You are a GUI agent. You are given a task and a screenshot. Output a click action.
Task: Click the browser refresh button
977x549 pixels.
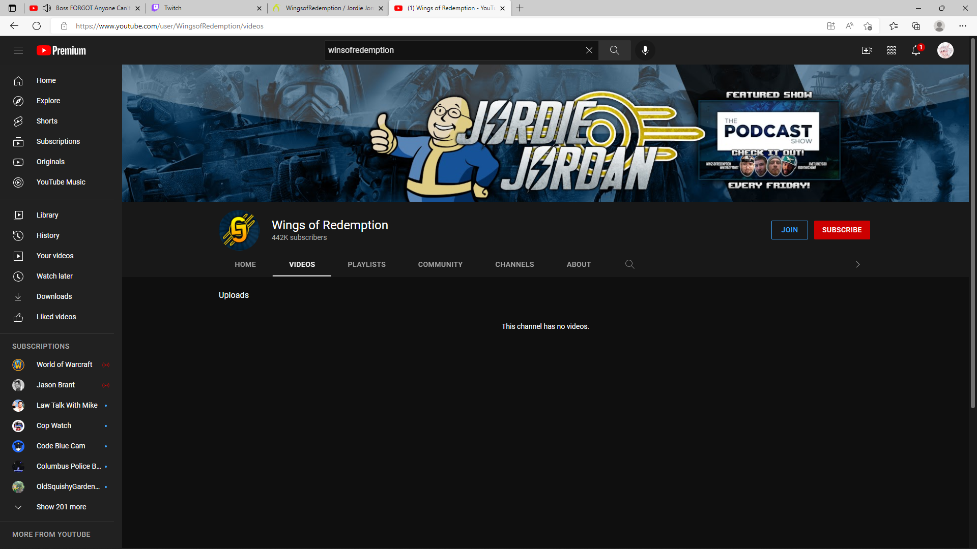(x=37, y=26)
